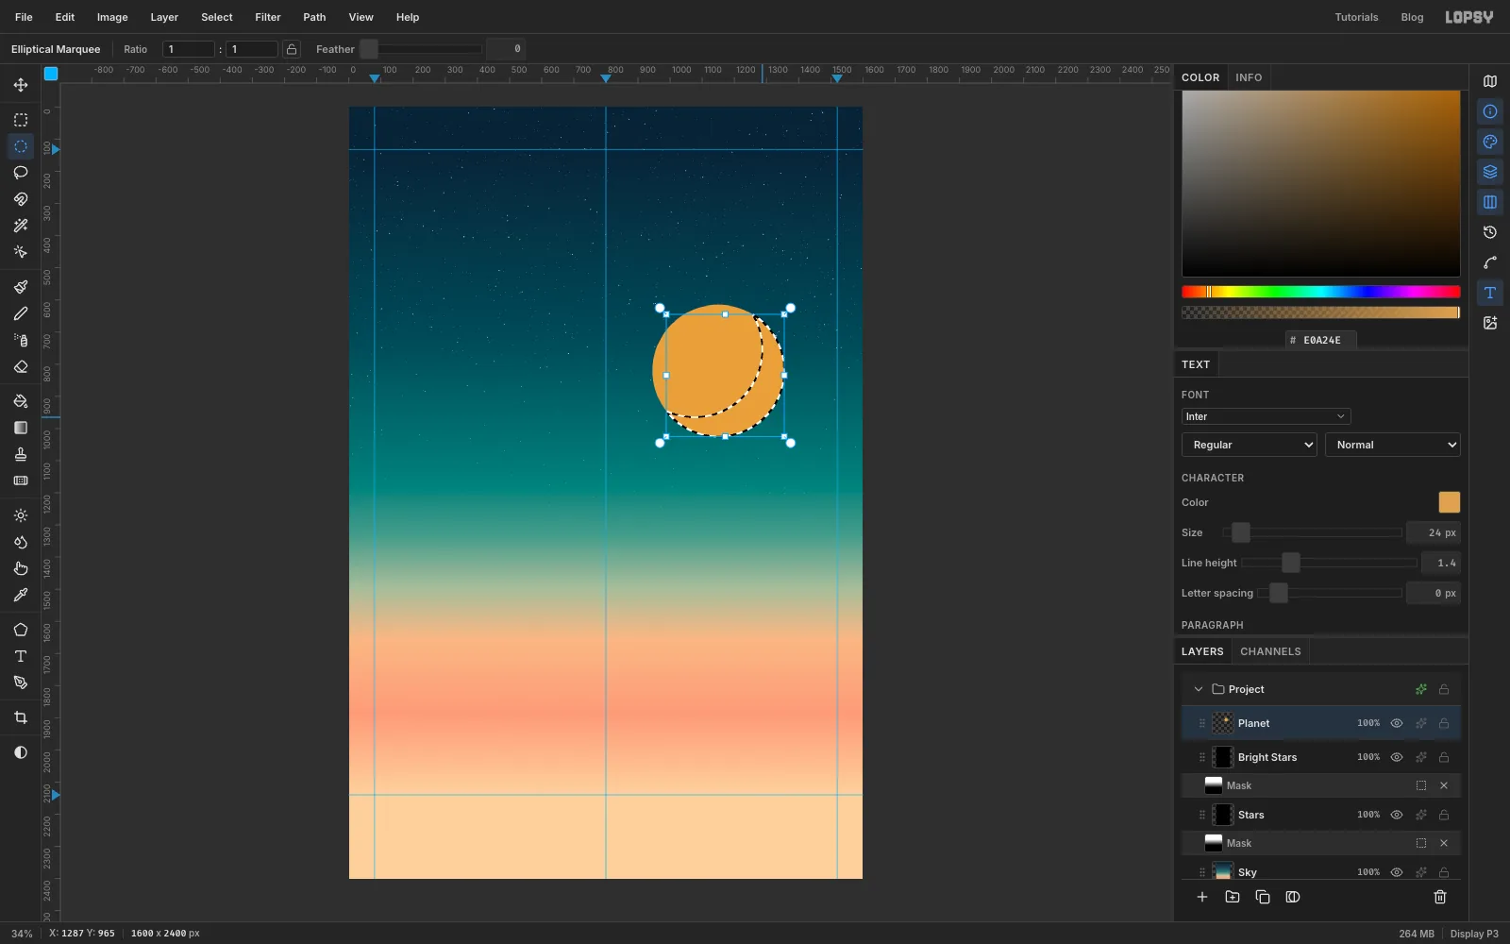Select the Text tool in toolbar
The image size is (1510, 944).
20,656
